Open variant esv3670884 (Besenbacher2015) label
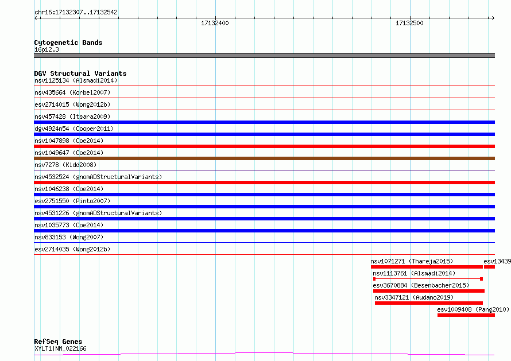 pos(421,285)
